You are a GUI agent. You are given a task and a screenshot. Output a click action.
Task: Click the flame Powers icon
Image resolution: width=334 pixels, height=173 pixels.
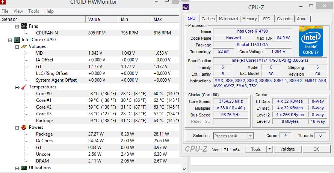click(x=24, y=127)
